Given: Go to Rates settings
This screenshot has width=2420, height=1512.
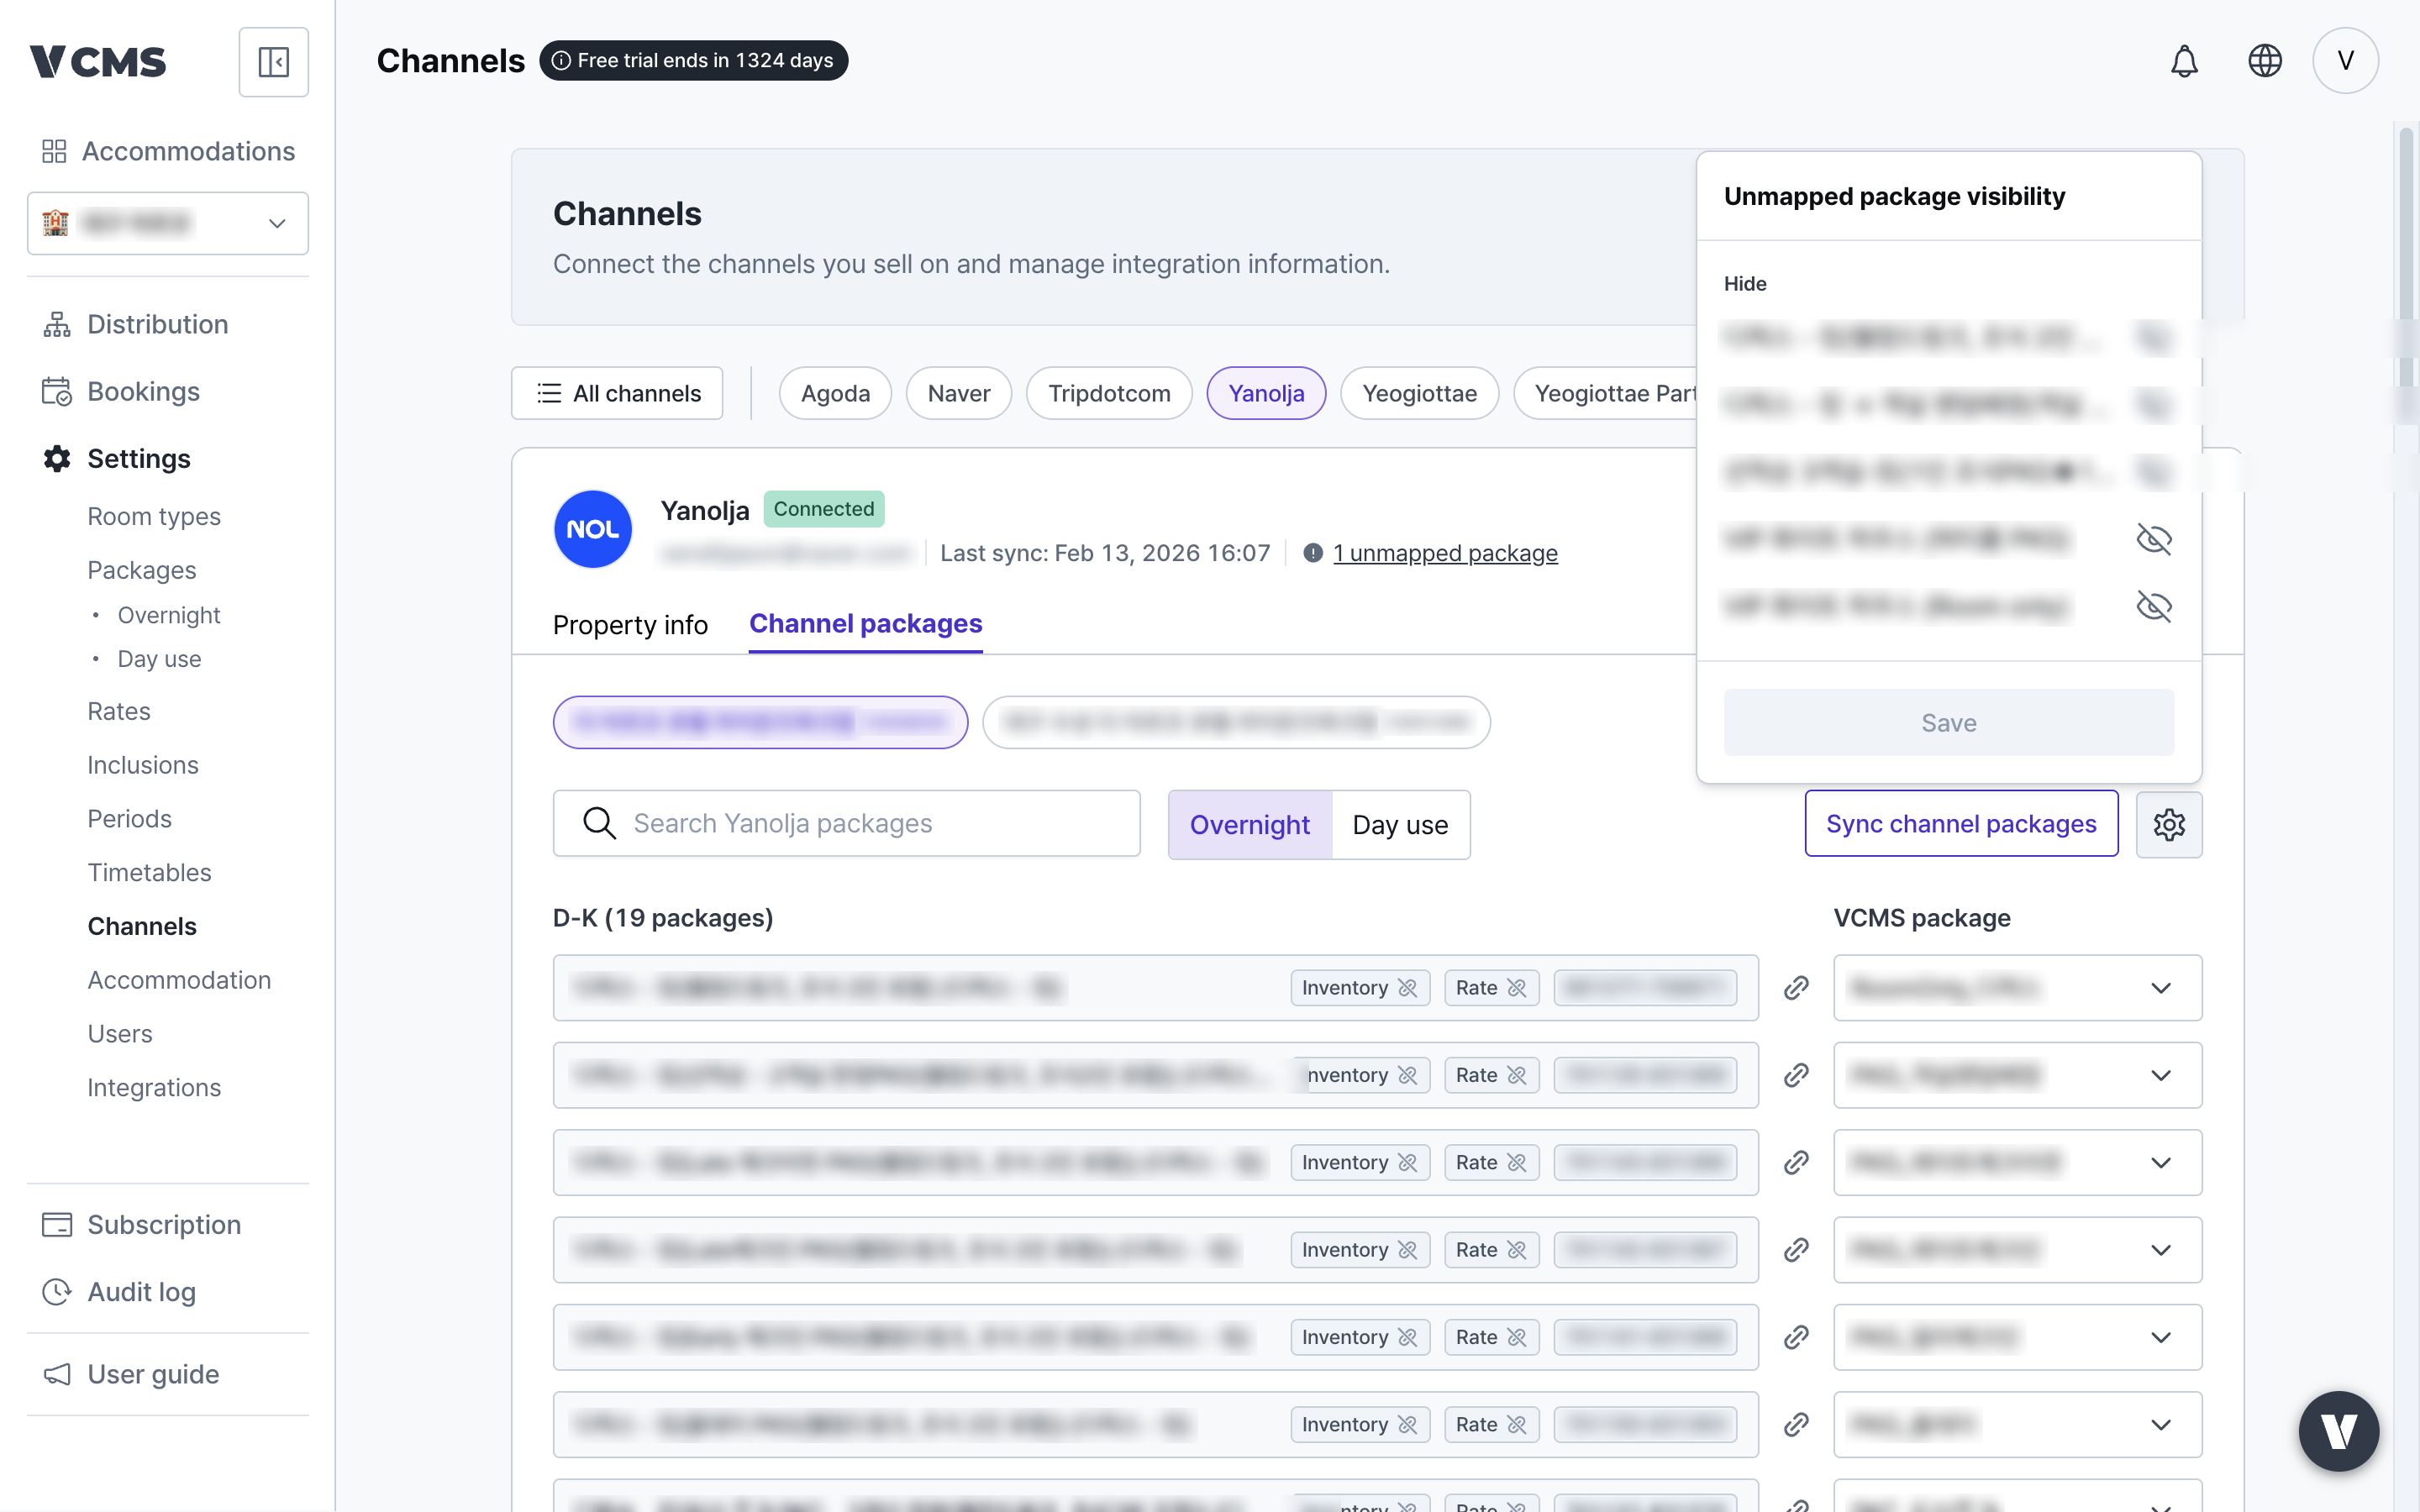Looking at the screenshot, I should tap(119, 711).
